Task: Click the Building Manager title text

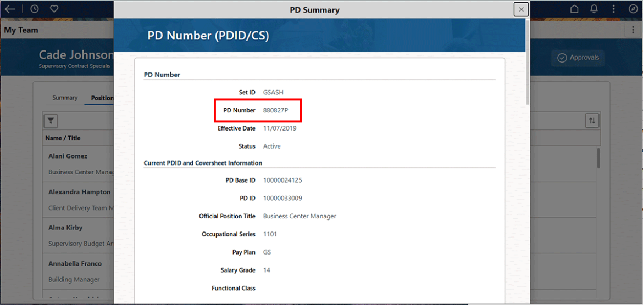Action: click(x=74, y=280)
